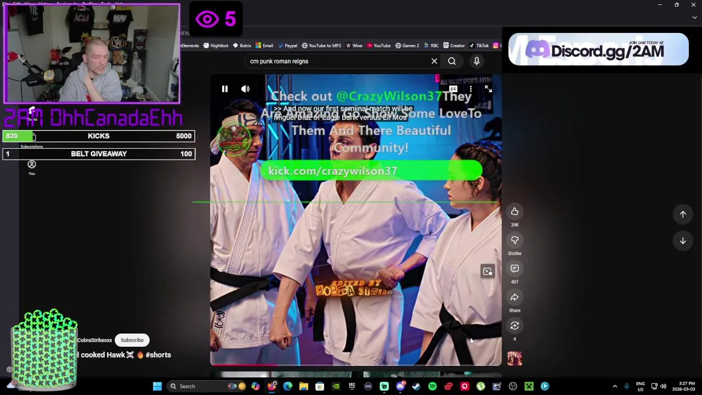Screen dimensions: 702x395
Task: Open the system volume tray icon
Action: pos(663,386)
